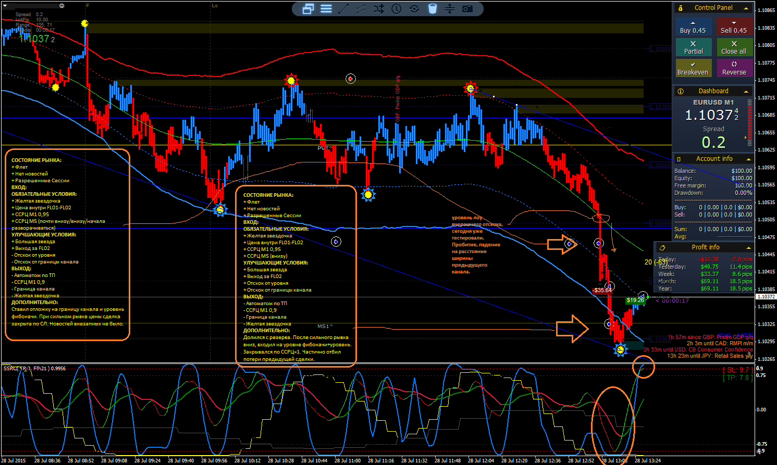This screenshot has height=465, width=777.
Task: Click the circular refresh eye icon in toolbar
Action: (414, 9)
